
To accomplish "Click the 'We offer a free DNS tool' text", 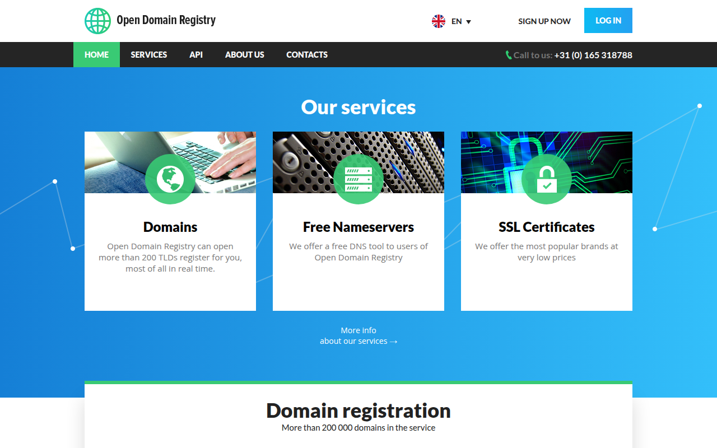I will (x=358, y=252).
